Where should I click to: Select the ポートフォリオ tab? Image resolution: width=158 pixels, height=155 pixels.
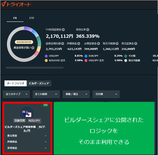click(x=15, y=83)
